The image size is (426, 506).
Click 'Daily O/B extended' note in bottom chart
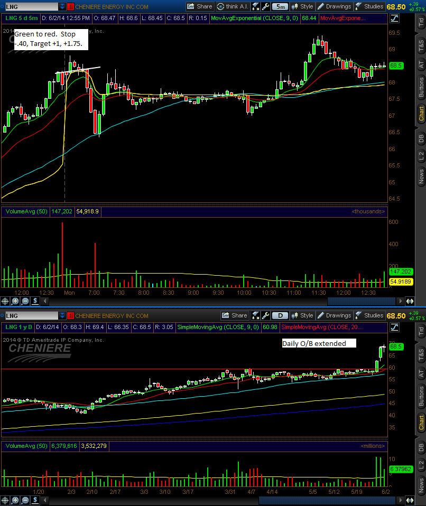tap(319, 343)
